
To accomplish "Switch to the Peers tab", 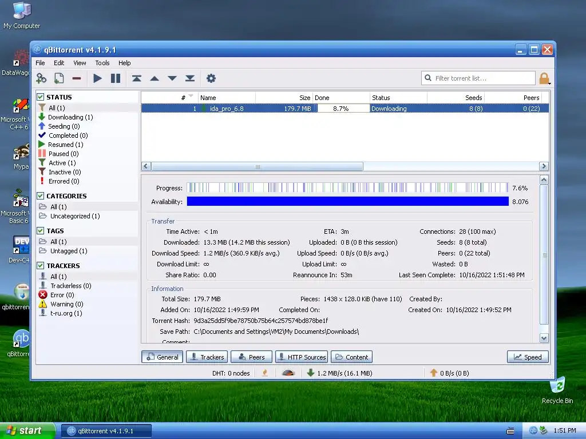I will coord(252,357).
